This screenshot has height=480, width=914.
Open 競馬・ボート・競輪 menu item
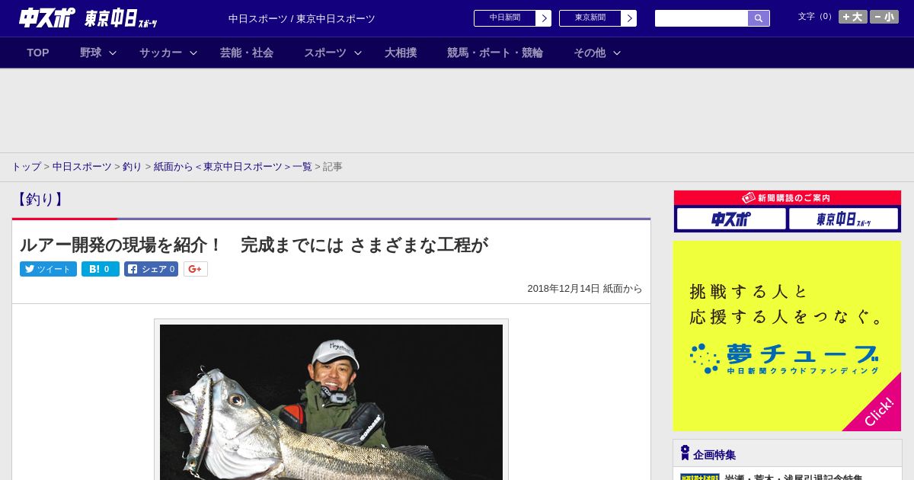point(495,53)
